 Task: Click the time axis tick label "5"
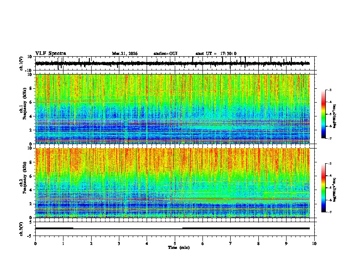click(175, 244)
